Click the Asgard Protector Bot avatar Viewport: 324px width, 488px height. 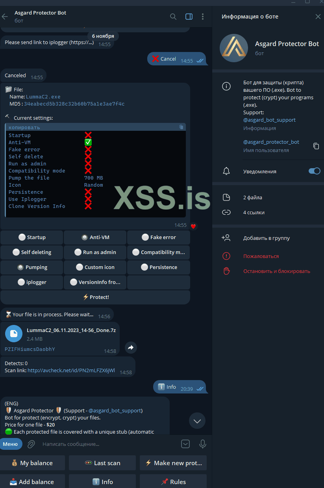point(234,48)
